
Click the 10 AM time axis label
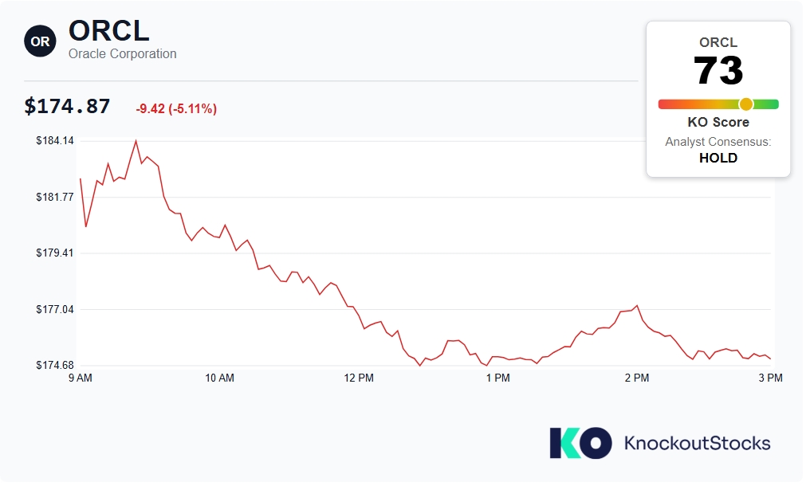click(x=219, y=378)
